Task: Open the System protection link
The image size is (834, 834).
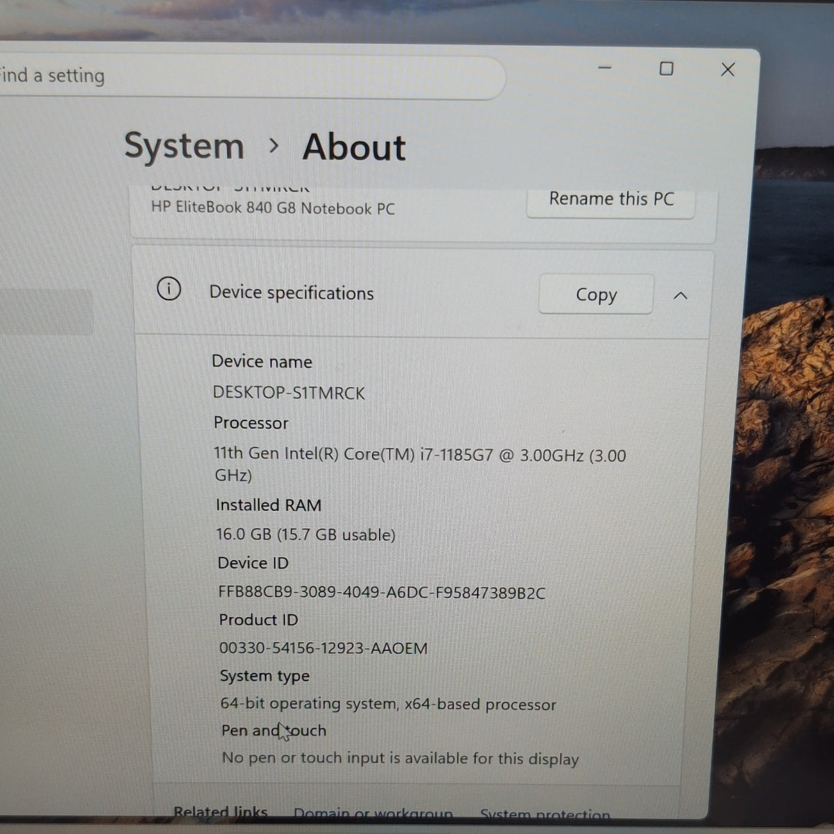Action: point(545,815)
